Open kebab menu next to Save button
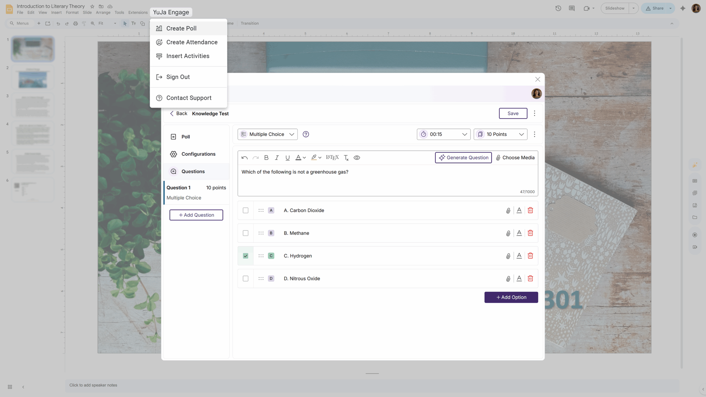Image resolution: width=706 pixels, height=397 pixels. [x=534, y=113]
